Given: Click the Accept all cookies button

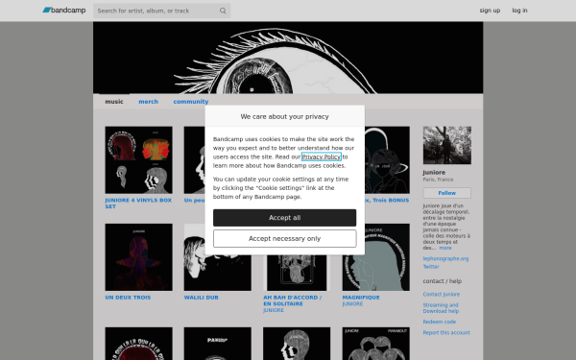Looking at the screenshot, I should click(x=285, y=218).
